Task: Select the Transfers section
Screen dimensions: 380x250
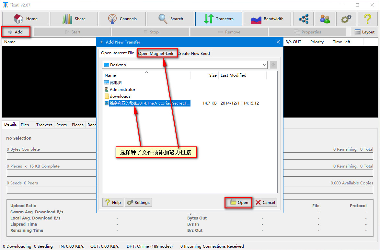Action: [219, 19]
